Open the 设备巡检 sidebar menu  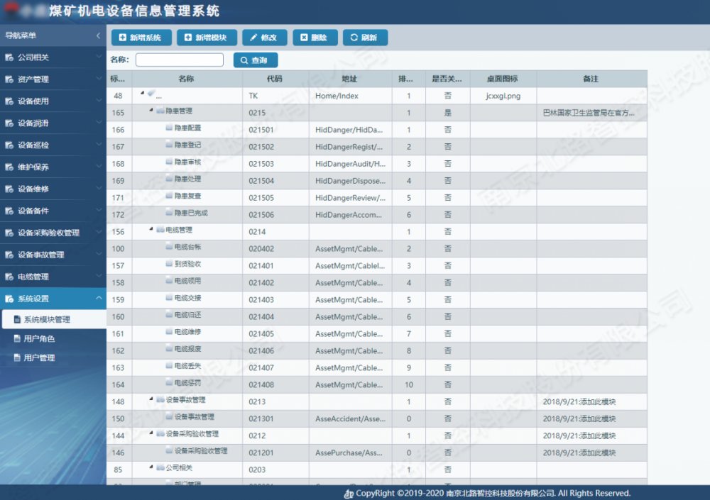[x=53, y=145]
